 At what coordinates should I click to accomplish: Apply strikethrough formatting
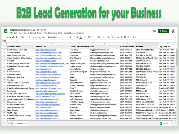[77, 37]
